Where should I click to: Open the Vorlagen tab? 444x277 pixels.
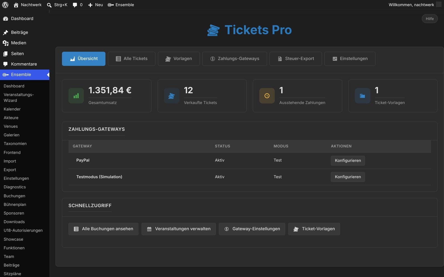pyautogui.click(x=179, y=59)
